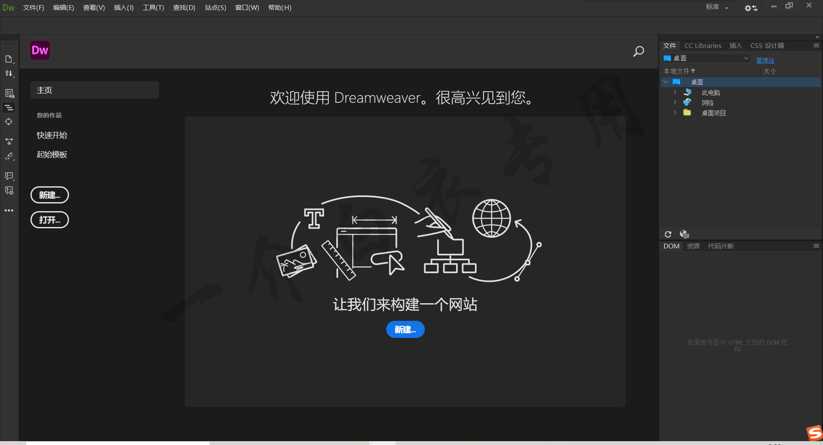Switch to the CSS 设计器 tab

pos(767,45)
